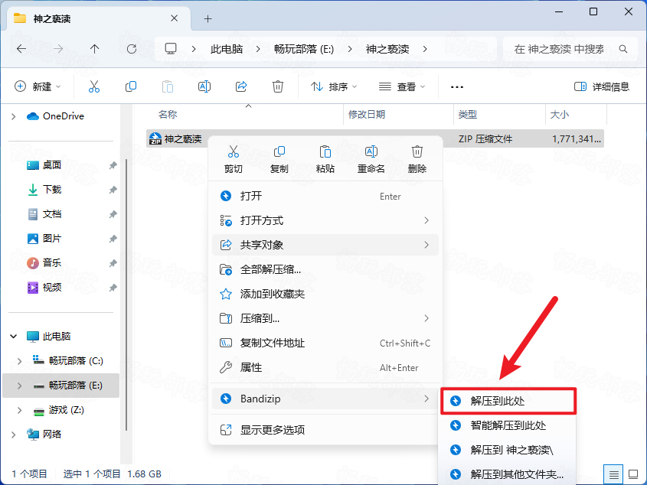Click the search magnifier icon
This screenshot has height=485, width=647.
coord(623,49)
